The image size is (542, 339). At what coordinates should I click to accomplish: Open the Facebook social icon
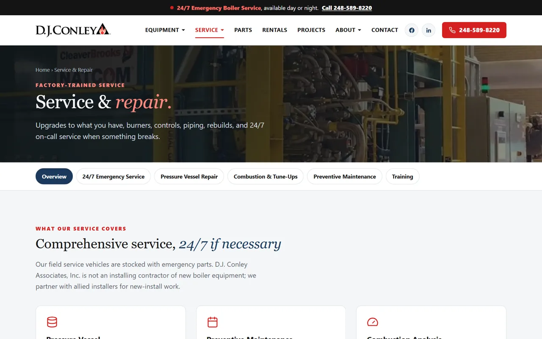click(x=412, y=30)
